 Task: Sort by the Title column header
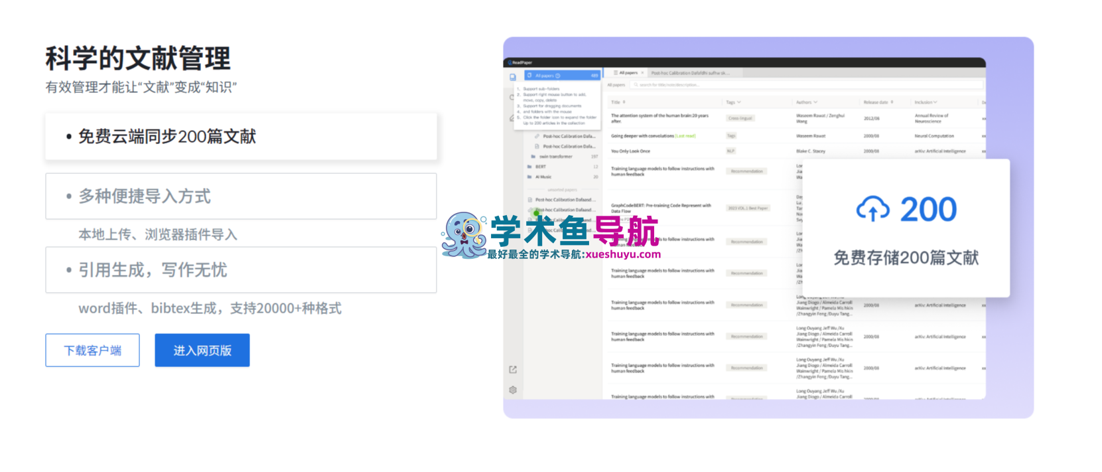click(618, 102)
